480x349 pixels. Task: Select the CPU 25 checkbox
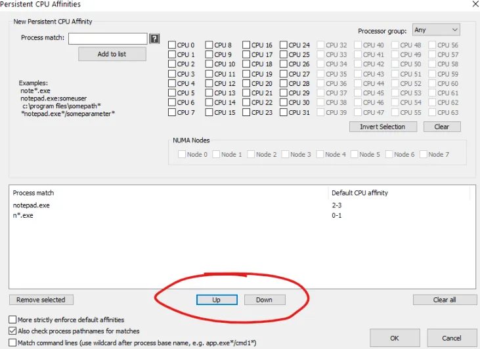coord(284,54)
